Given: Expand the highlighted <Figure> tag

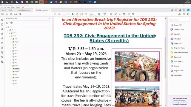Looking at the screenshot, I should click(11, 69).
